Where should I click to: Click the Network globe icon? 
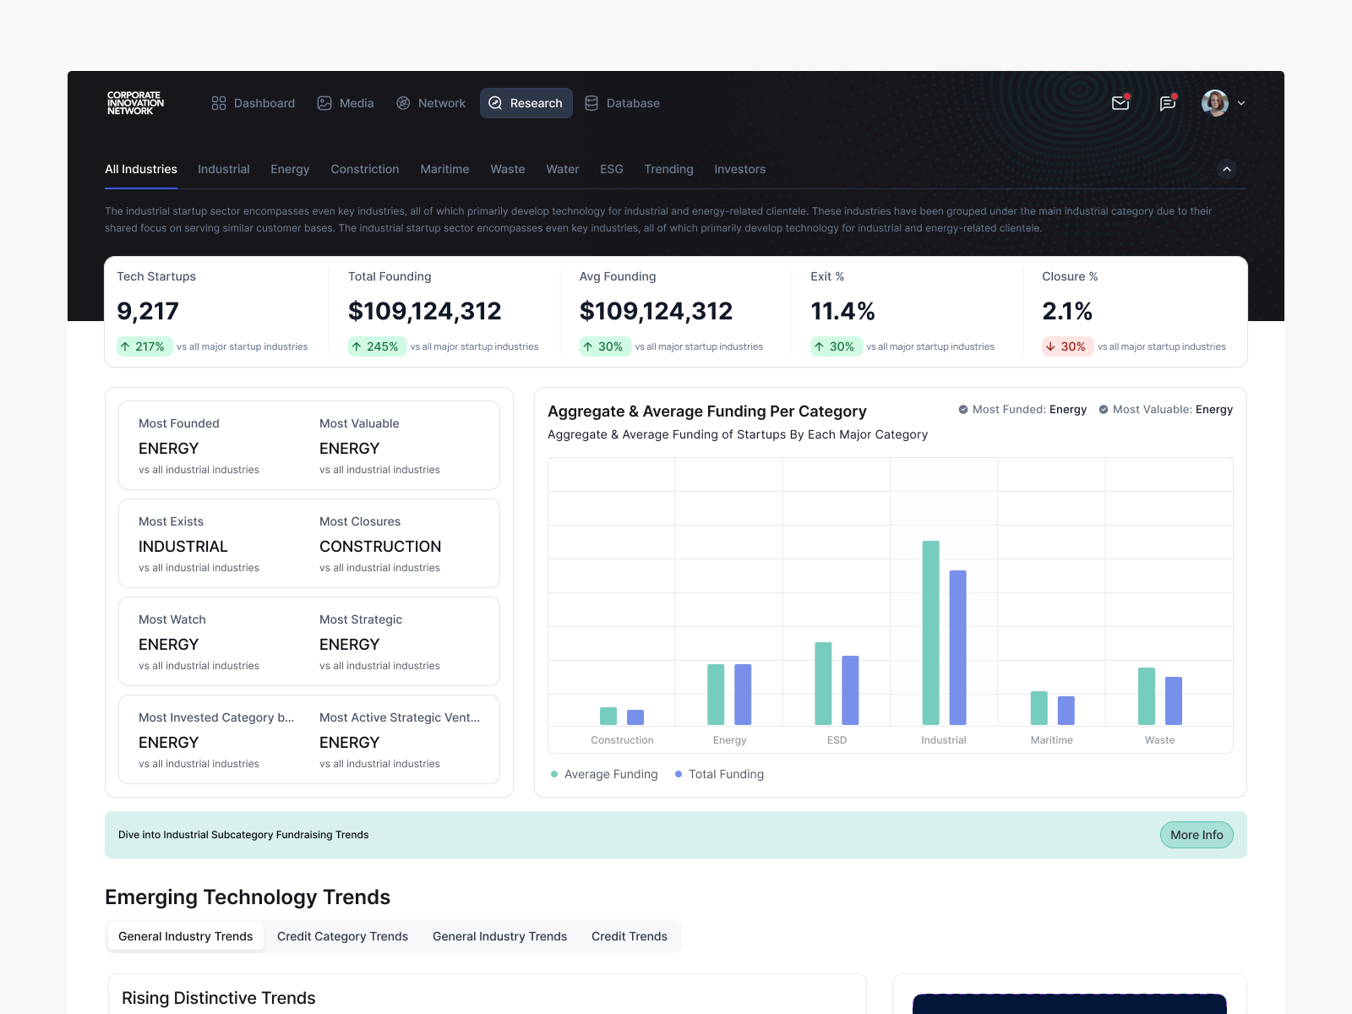click(x=402, y=103)
